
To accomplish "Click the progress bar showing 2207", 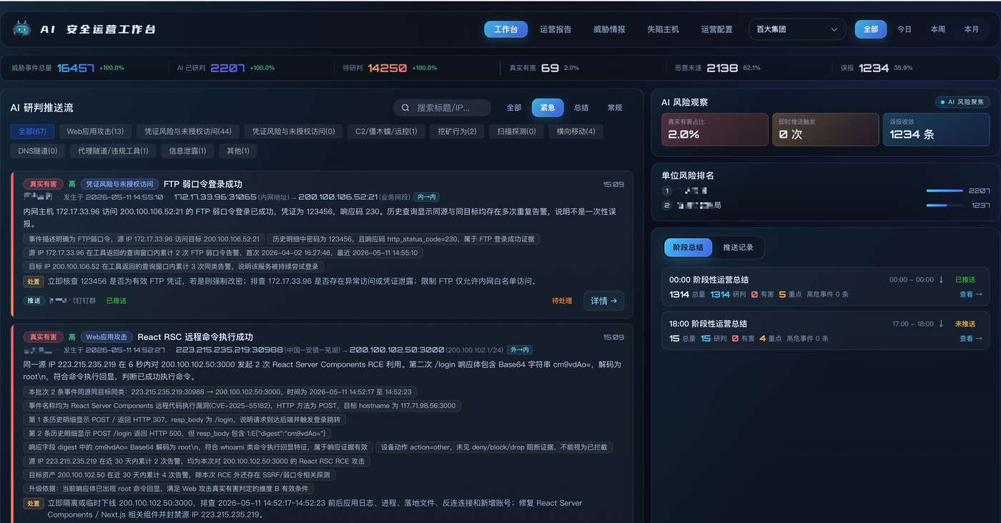I will 945,191.
